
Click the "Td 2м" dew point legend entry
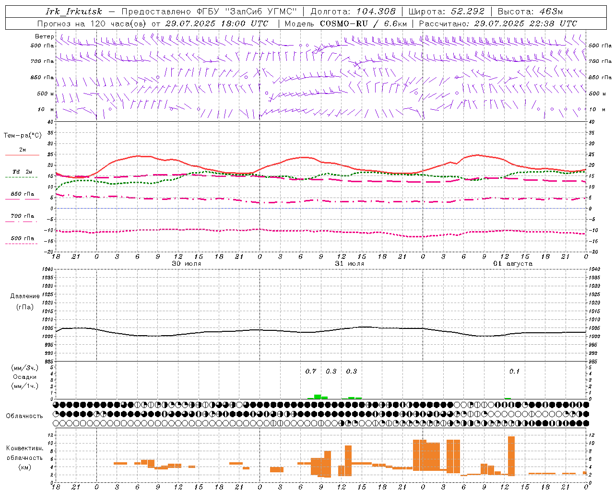[x=23, y=172]
